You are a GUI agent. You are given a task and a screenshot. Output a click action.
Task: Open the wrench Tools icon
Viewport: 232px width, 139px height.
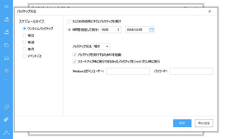click(x=6, y=133)
